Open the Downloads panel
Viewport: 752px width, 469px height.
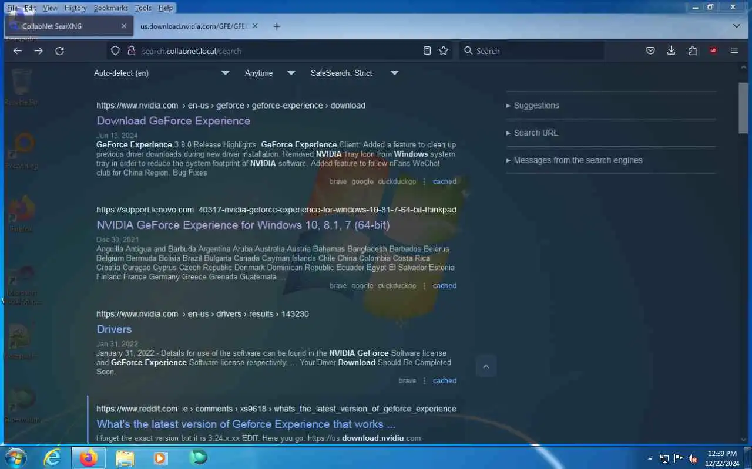point(672,51)
